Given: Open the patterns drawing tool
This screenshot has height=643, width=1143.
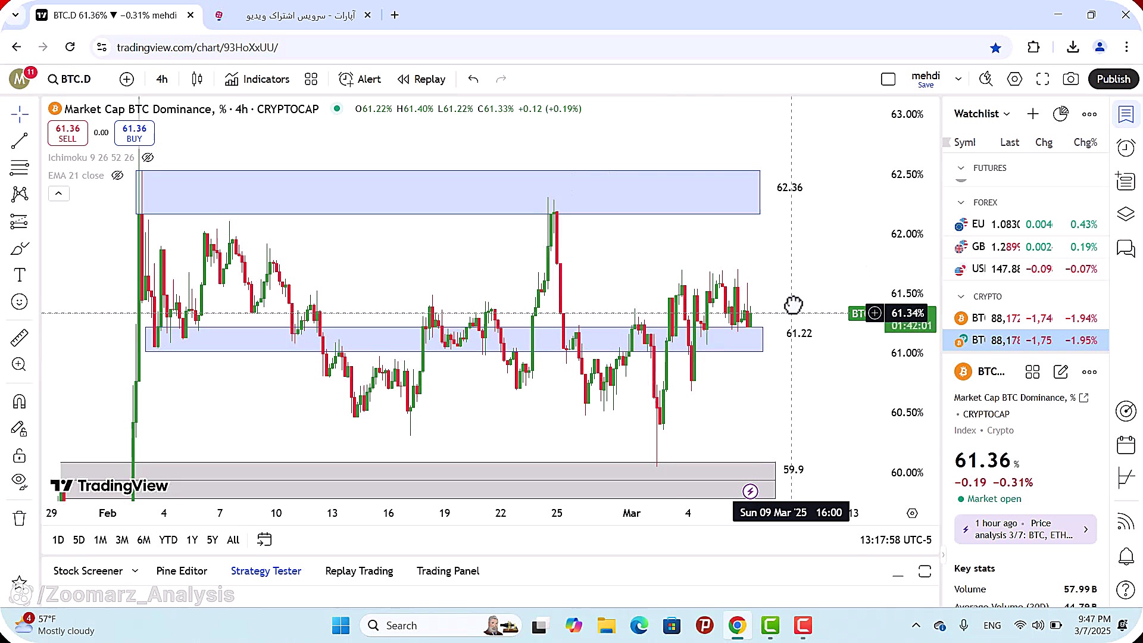Looking at the screenshot, I should [20, 194].
